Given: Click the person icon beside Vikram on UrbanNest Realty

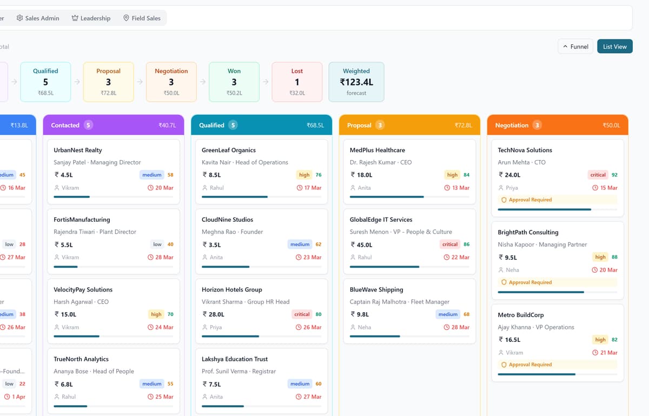Looking at the screenshot, I should (x=57, y=188).
